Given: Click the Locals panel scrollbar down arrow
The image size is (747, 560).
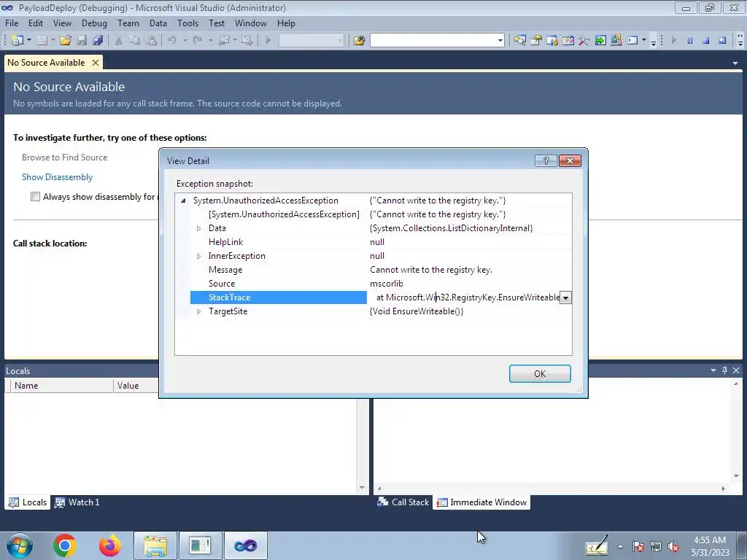Looking at the screenshot, I should pos(362,488).
